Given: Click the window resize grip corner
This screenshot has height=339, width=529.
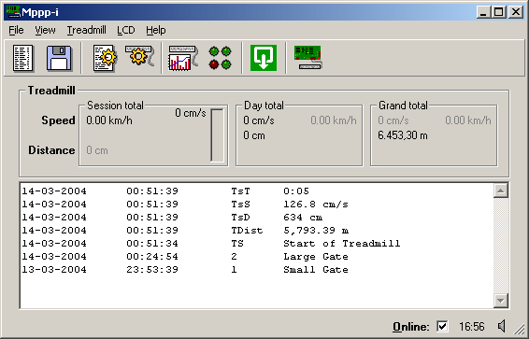Looking at the screenshot, I should pyautogui.click(x=519, y=329).
